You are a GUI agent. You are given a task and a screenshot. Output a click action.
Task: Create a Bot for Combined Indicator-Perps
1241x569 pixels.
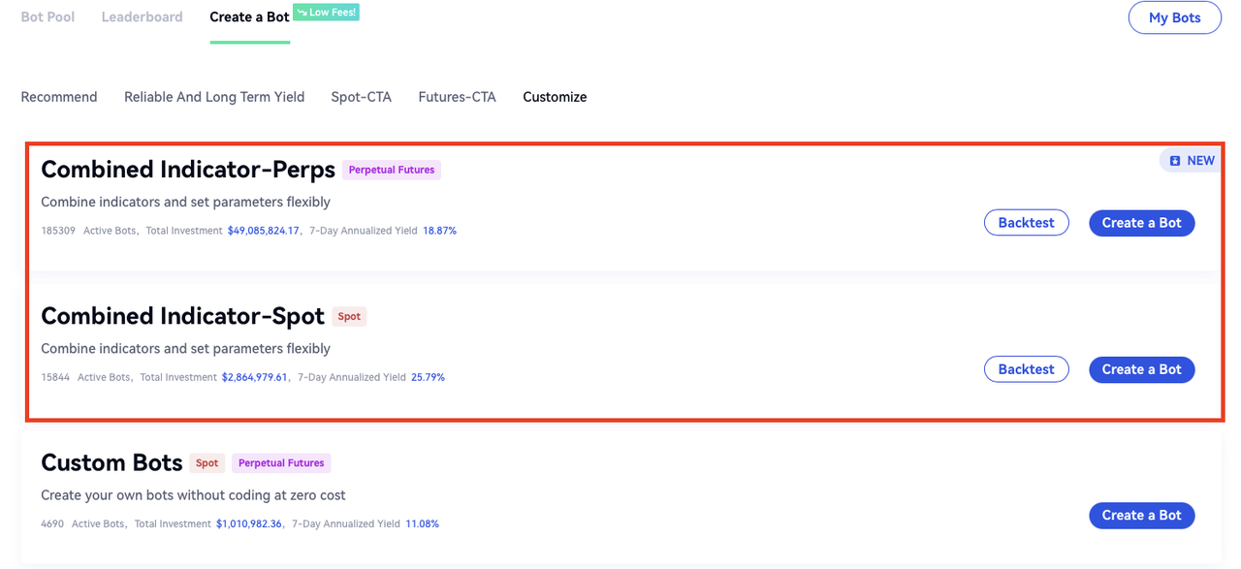(x=1141, y=223)
